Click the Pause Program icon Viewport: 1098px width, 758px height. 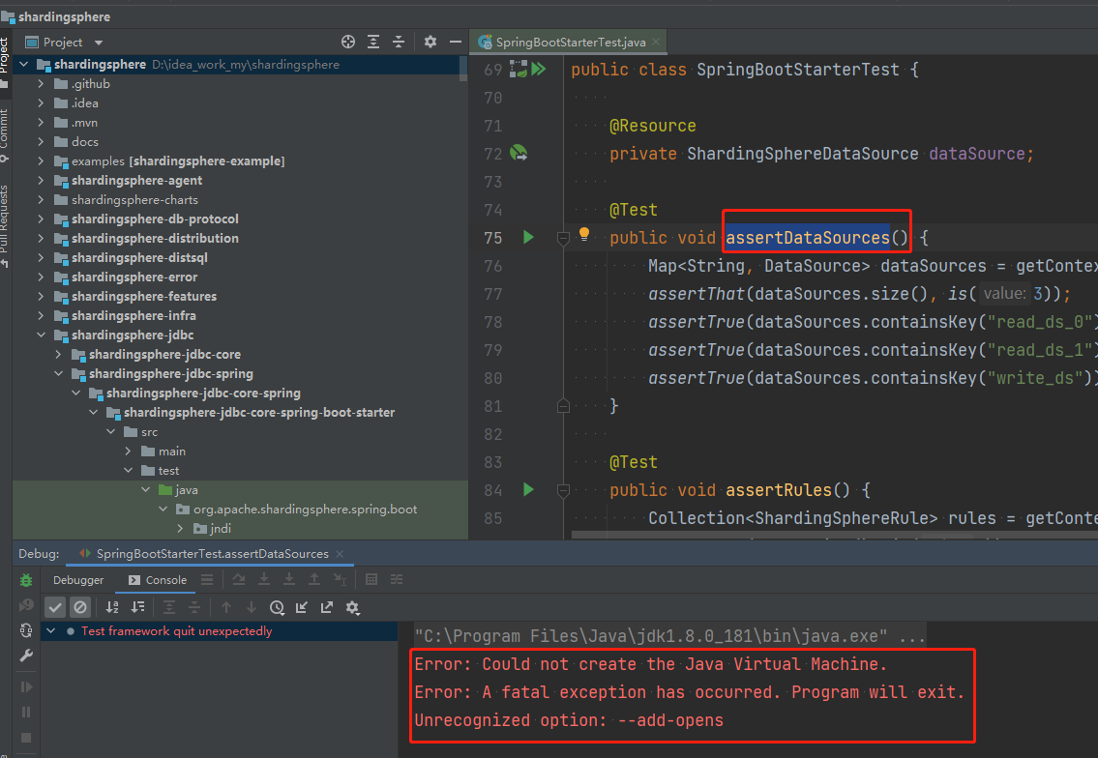(x=26, y=712)
